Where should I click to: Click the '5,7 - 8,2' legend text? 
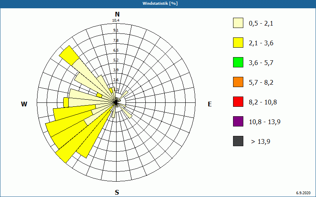(261, 83)
